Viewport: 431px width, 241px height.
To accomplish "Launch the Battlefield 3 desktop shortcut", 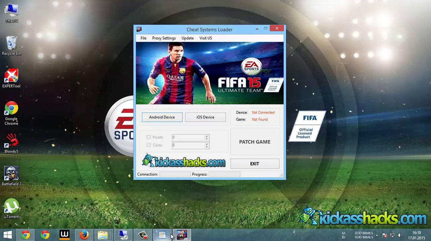I will (x=11, y=176).
